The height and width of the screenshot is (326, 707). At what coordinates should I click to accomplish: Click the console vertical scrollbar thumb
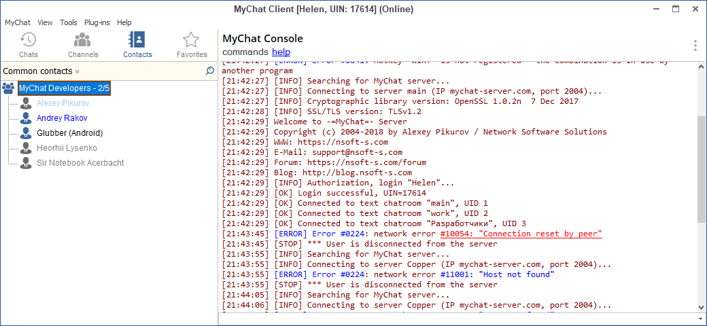coord(701,168)
